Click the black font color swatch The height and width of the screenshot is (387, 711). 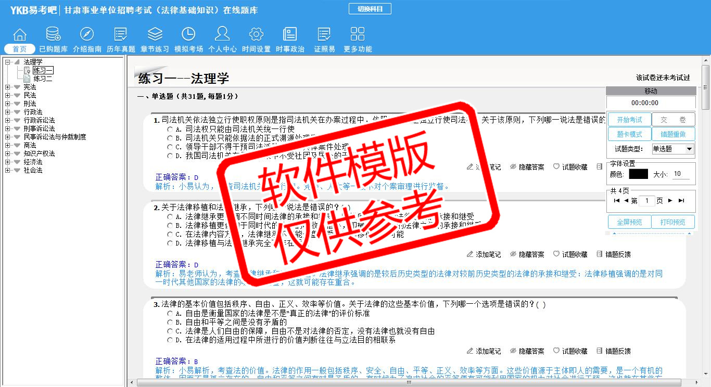point(638,174)
